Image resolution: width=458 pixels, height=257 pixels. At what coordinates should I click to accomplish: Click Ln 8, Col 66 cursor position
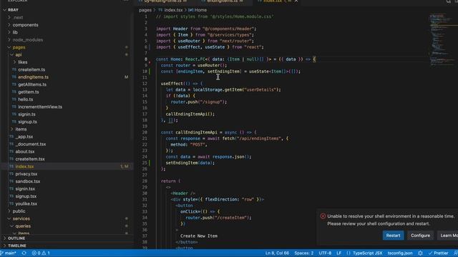(x=277, y=253)
